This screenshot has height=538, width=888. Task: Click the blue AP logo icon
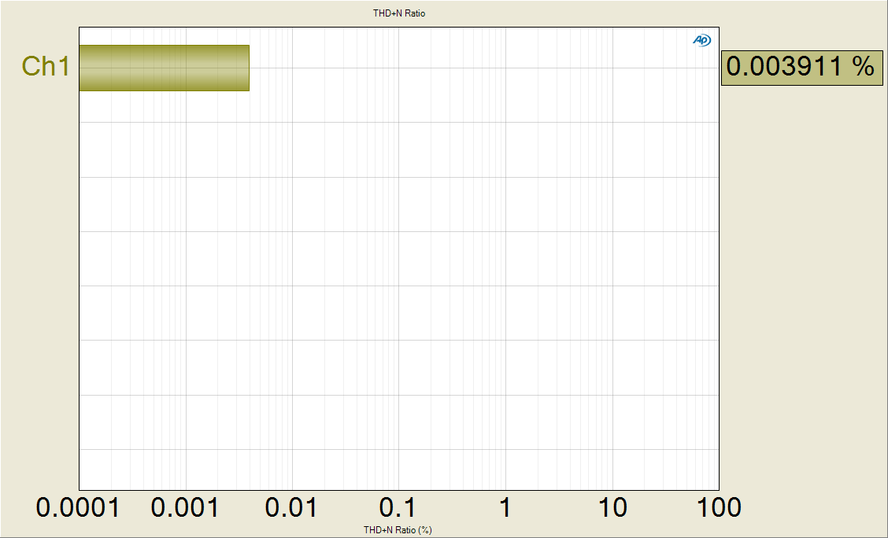click(701, 40)
